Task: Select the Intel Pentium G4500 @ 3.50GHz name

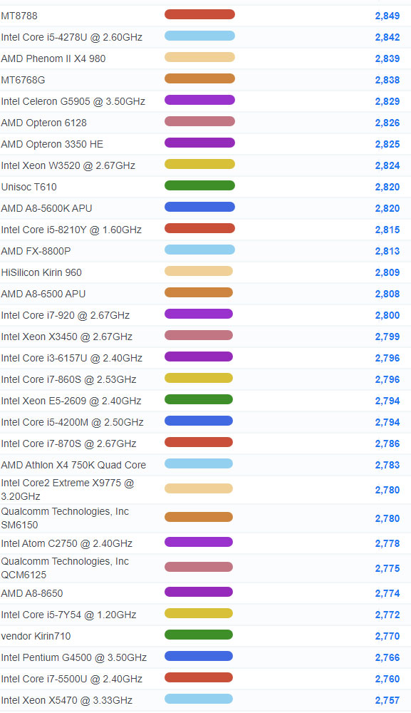Action: pos(74,657)
